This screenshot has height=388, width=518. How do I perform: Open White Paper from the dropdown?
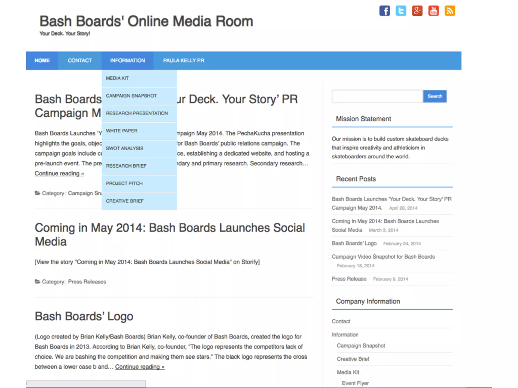(x=122, y=131)
